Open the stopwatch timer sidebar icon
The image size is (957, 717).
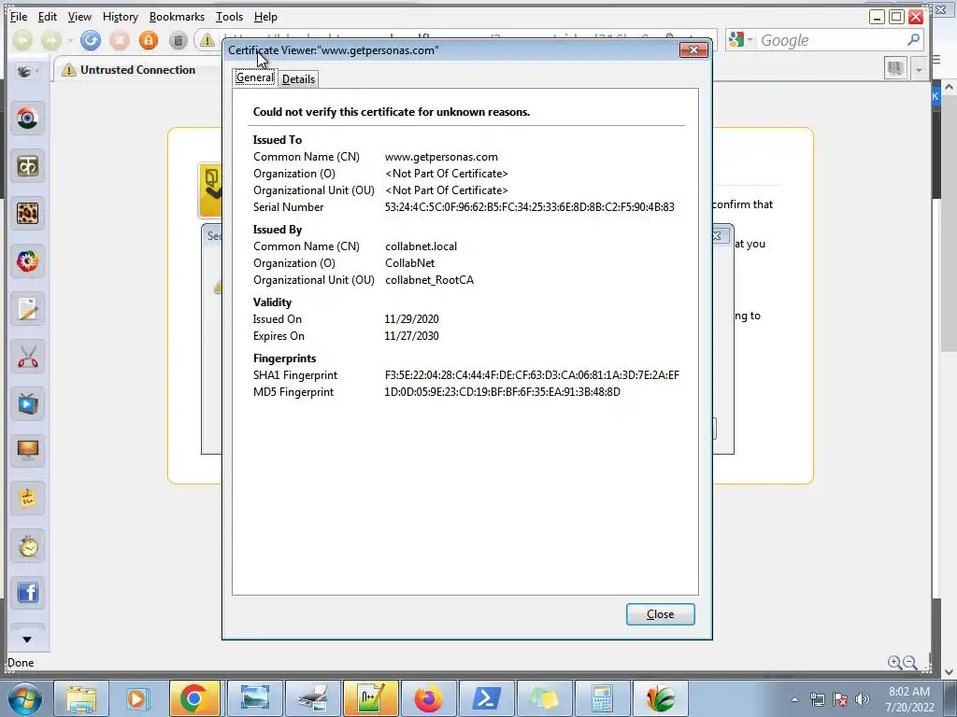[x=27, y=546]
